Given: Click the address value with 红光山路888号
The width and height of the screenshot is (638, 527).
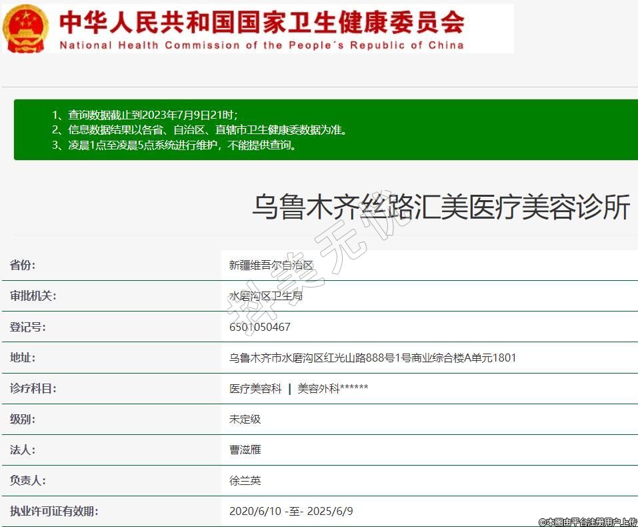Looking at the screenshot, I should click(x=372, y=358).
